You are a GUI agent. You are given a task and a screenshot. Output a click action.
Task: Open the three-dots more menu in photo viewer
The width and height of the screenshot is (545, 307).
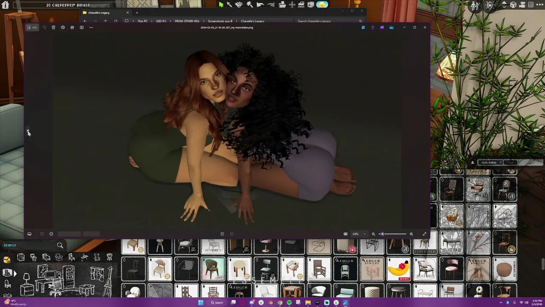(91, 27)
